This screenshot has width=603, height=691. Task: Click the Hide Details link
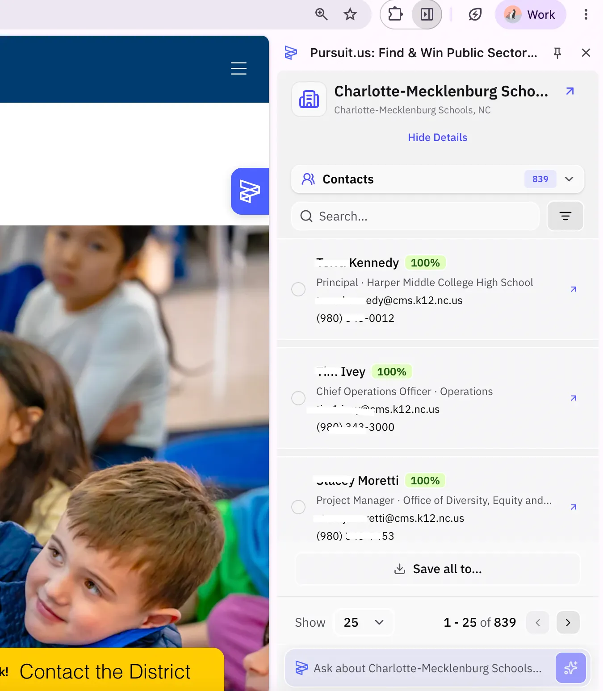point(437,137)
